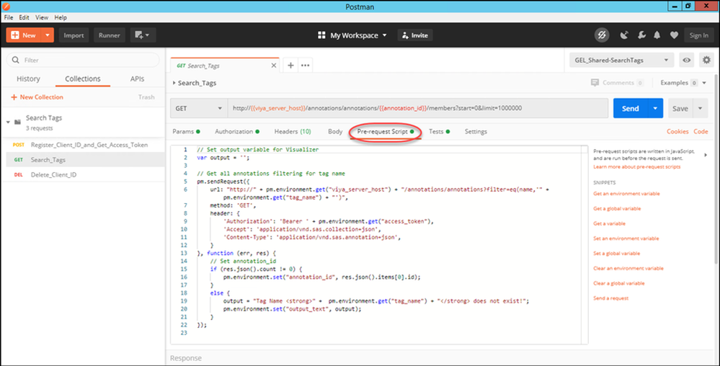Image resolution: width=720 pixels, height=366 pixels.
Task: Click the New Collection link
Action: pyautogui.click(x=37, y=97)
